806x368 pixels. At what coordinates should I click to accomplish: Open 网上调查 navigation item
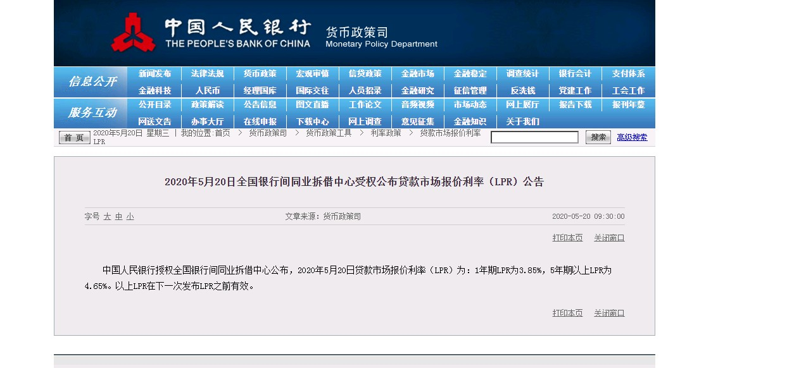[x=365, y=121]
